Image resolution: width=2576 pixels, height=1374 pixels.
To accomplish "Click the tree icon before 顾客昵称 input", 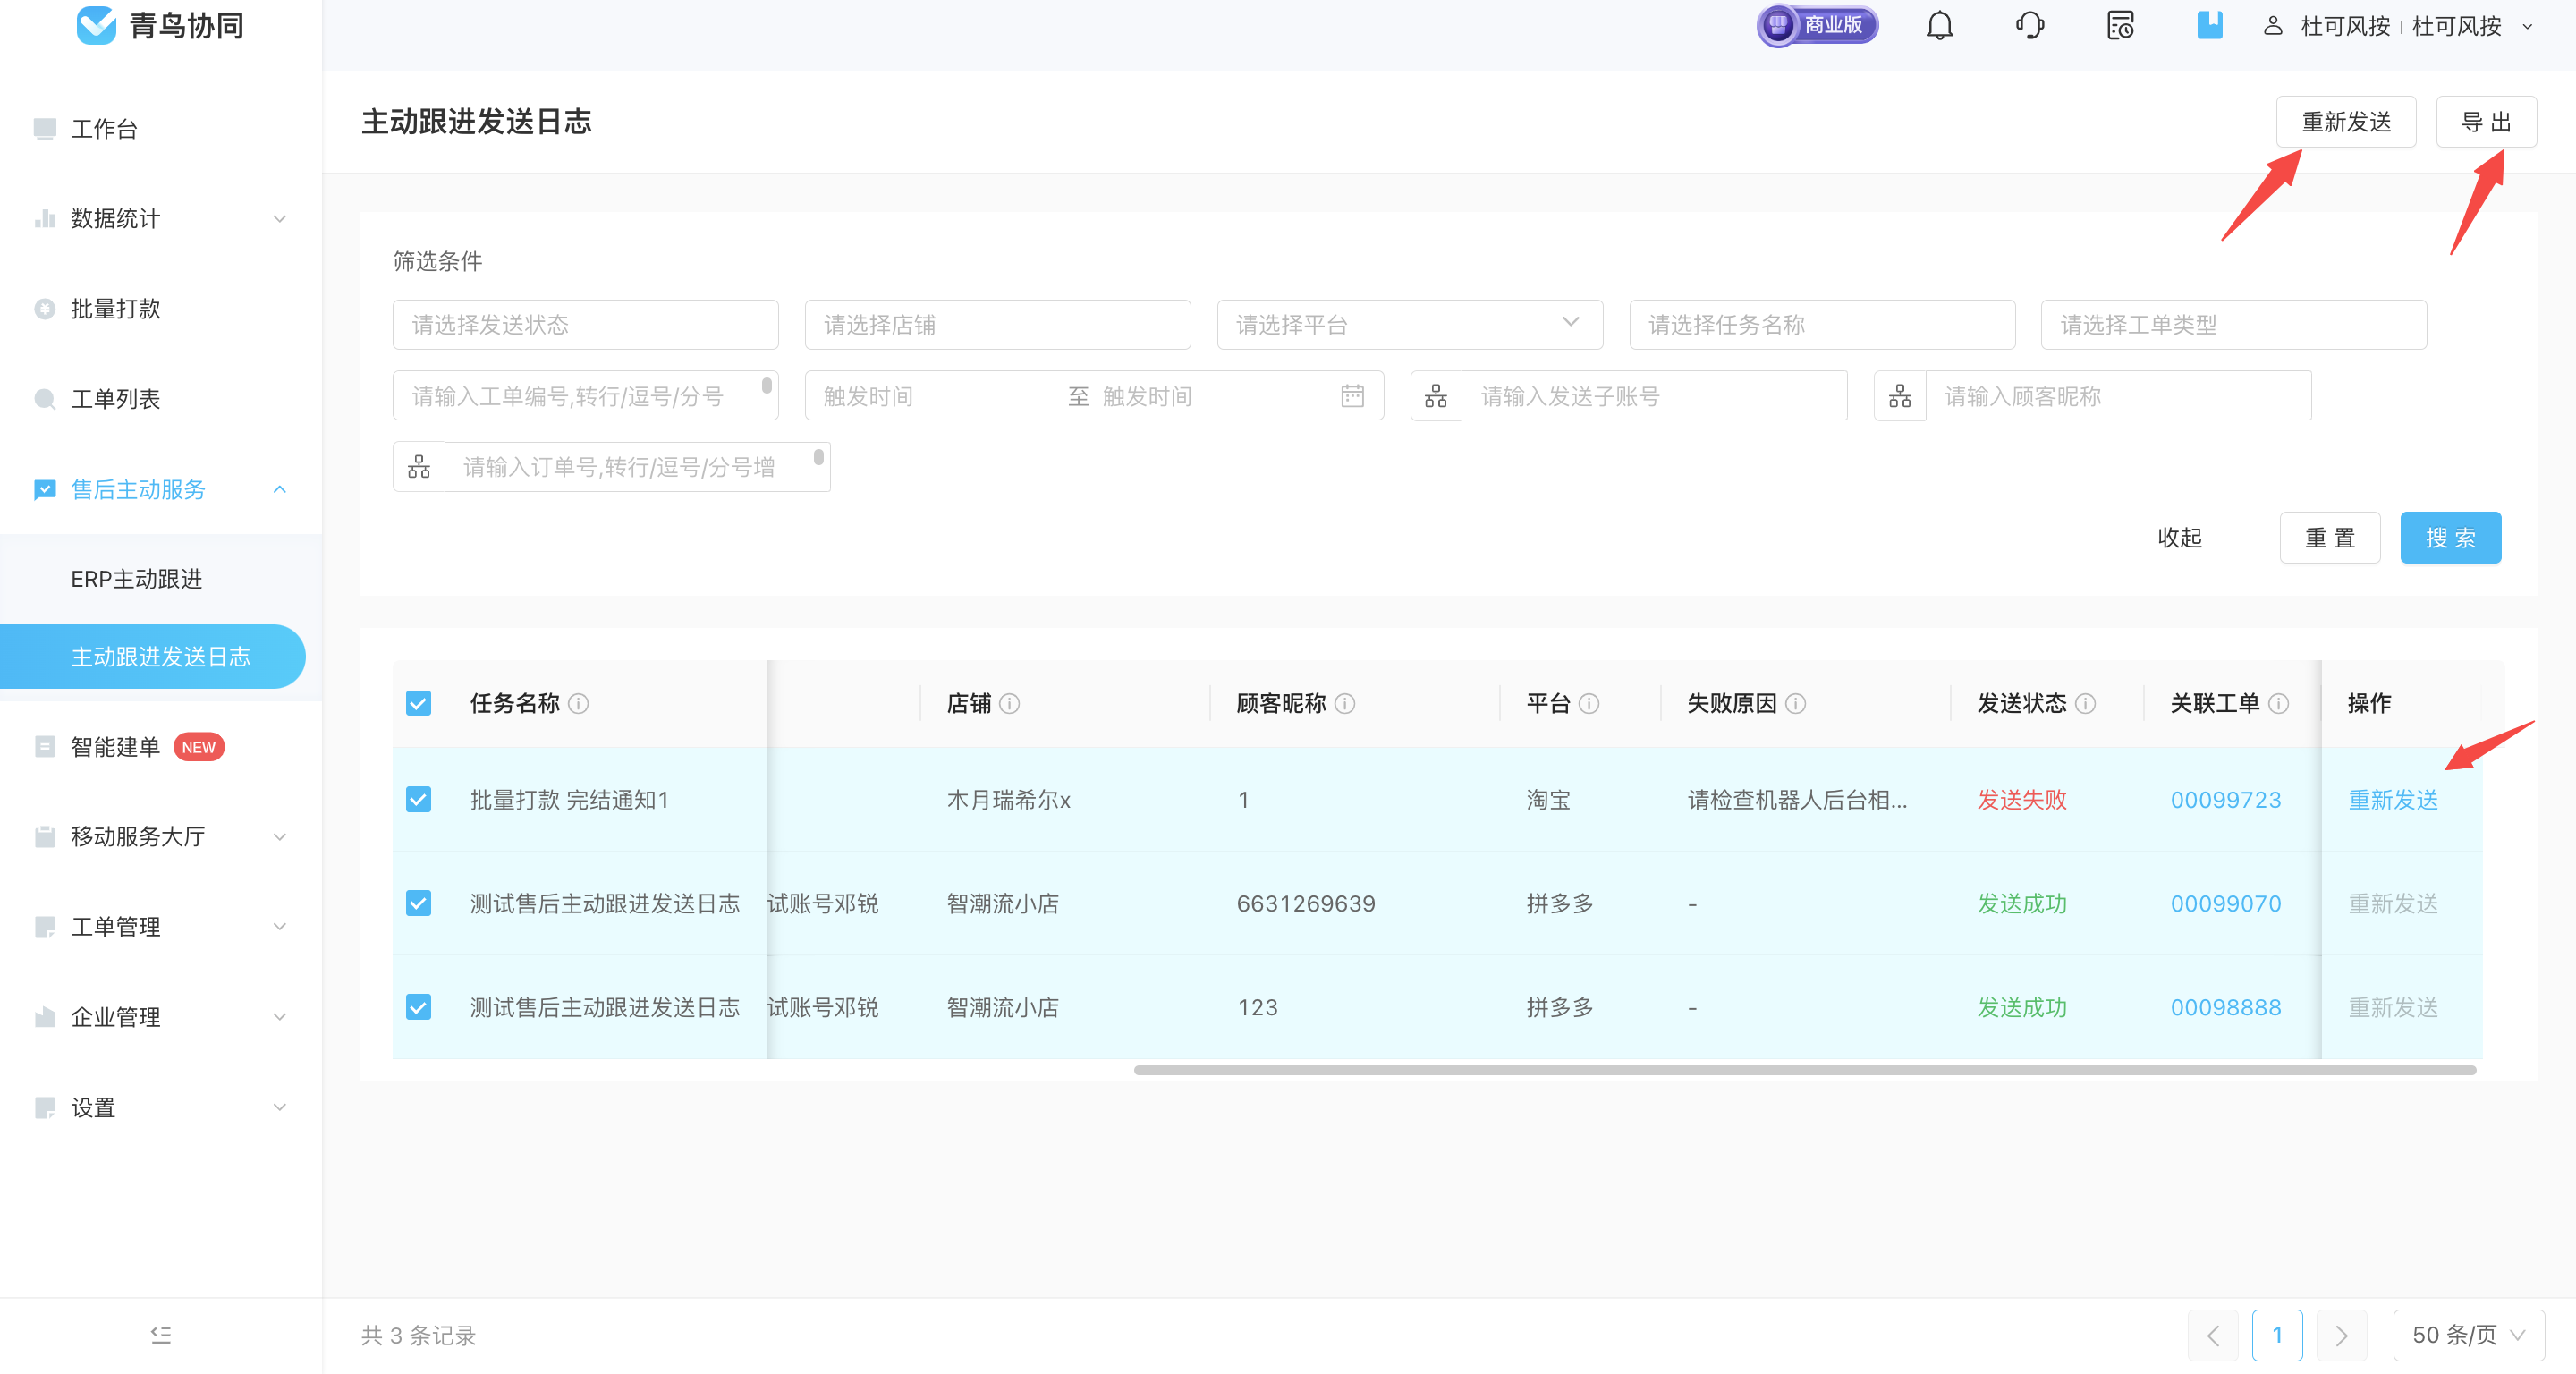I will point(1900,396).
